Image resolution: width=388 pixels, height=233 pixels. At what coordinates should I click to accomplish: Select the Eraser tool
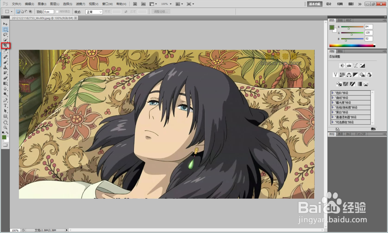[5, 78]
